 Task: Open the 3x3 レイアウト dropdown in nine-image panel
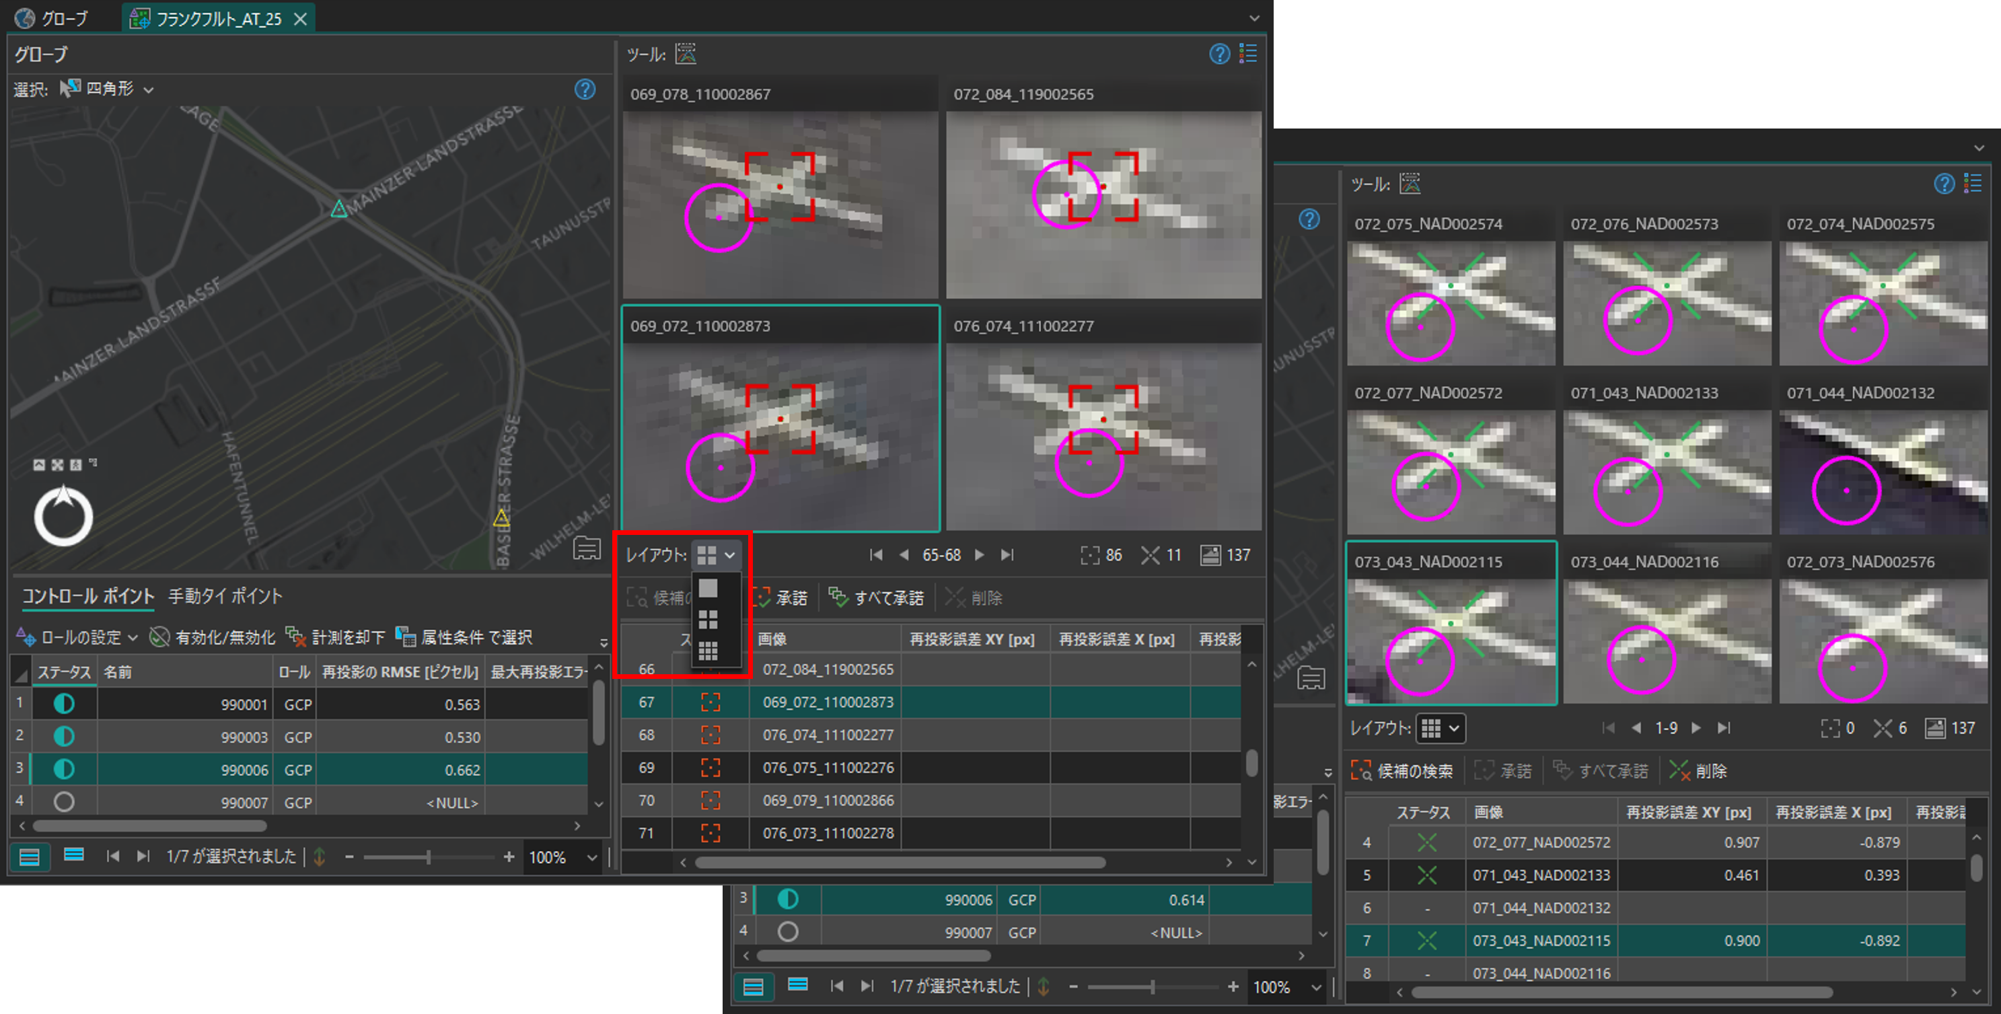pos(1440,728)
